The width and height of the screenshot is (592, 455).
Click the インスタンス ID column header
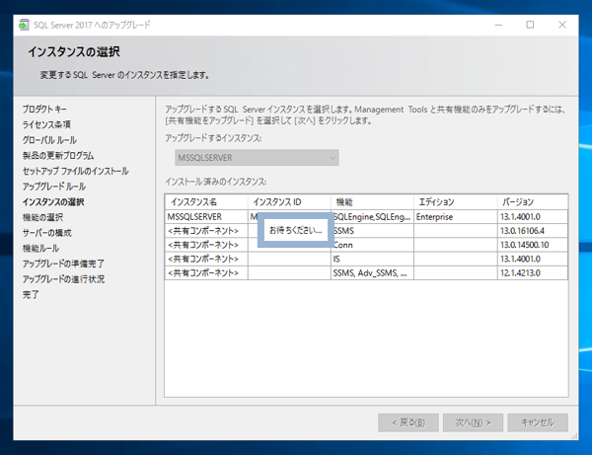(x=289, y=202)
